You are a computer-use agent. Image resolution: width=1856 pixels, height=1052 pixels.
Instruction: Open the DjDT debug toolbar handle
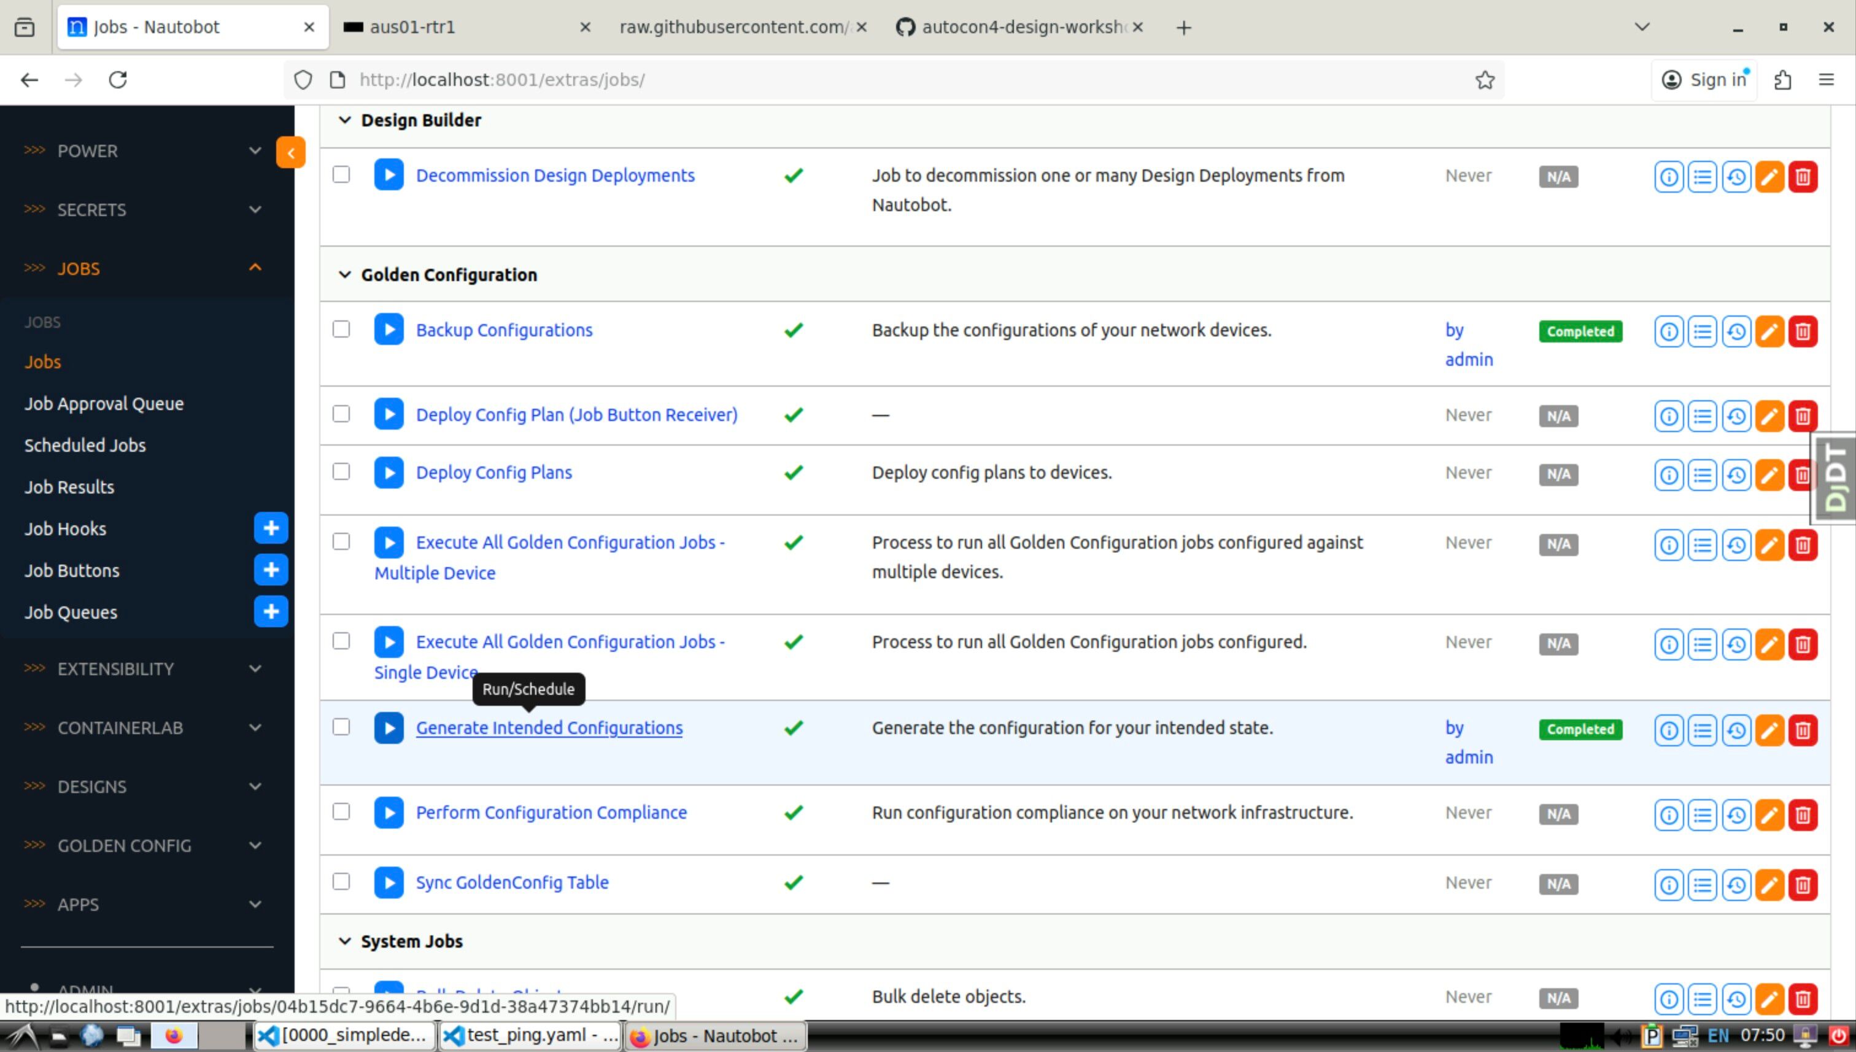pyautogui.click(x=1835, y=477)
